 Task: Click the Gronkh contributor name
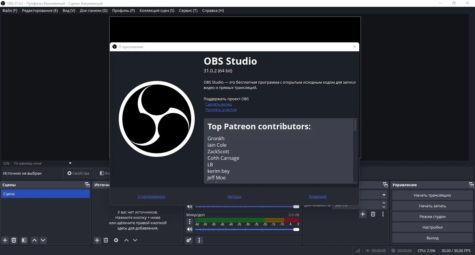pyautogui.click(x=216, y=138)
